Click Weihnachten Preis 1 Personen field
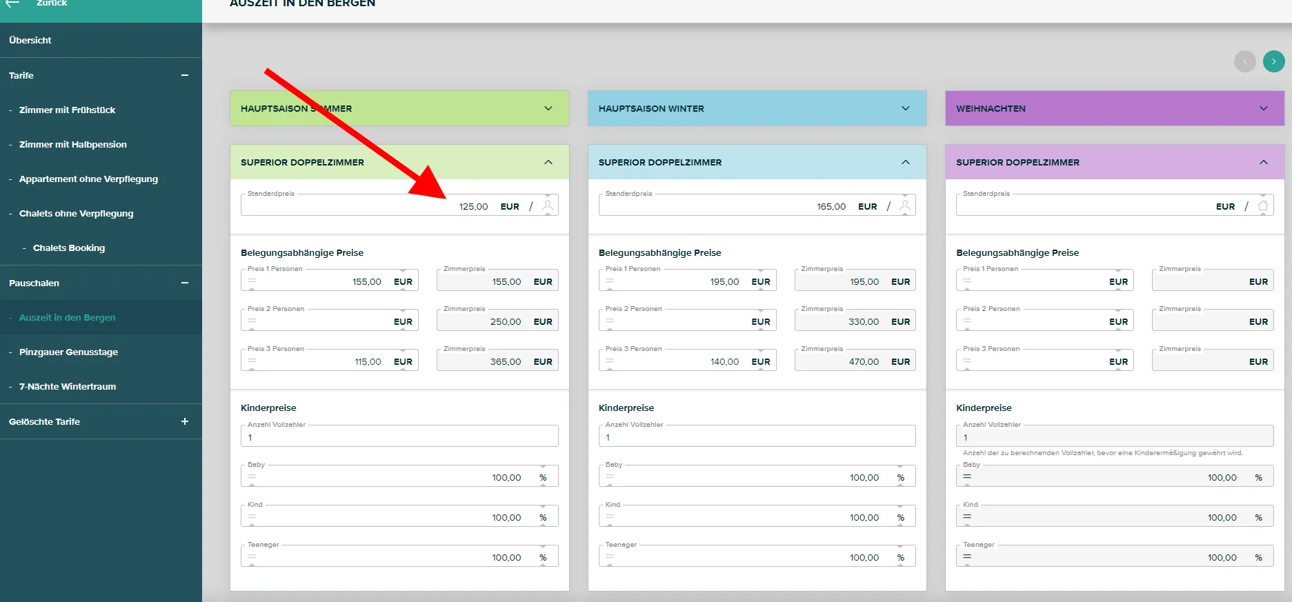This screenshot has height=602, width=1292. pos(1045,281)
